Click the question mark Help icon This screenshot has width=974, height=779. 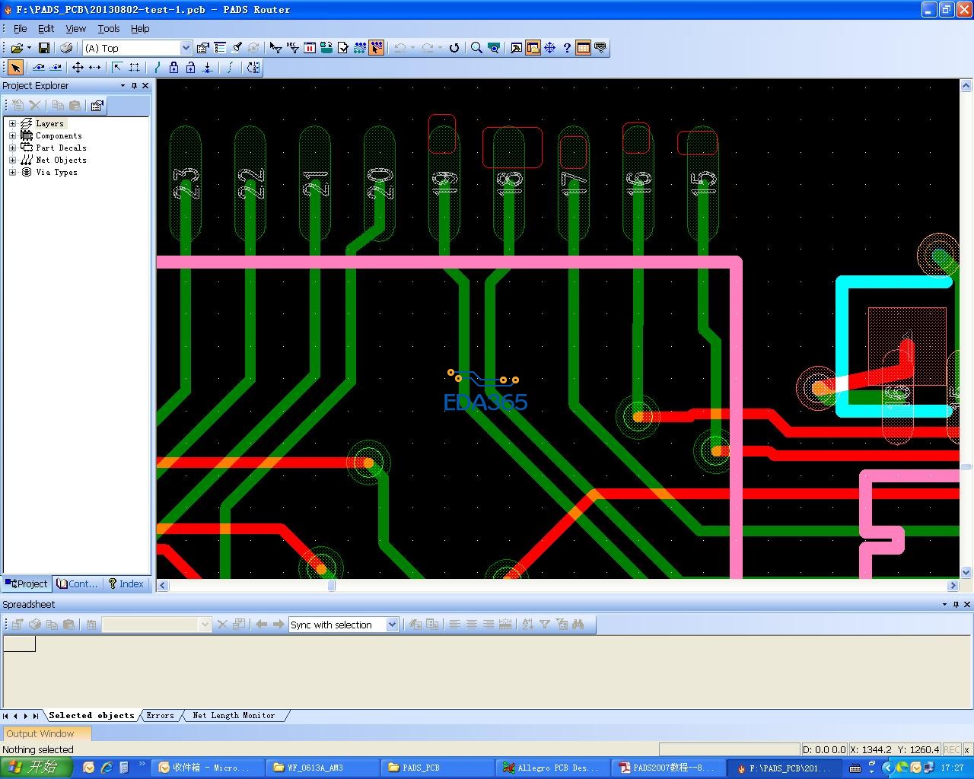[567, 48]
